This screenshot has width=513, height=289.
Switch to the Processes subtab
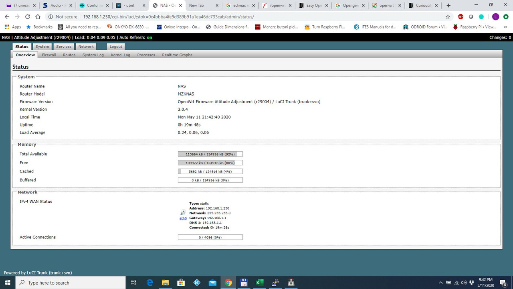146,55
